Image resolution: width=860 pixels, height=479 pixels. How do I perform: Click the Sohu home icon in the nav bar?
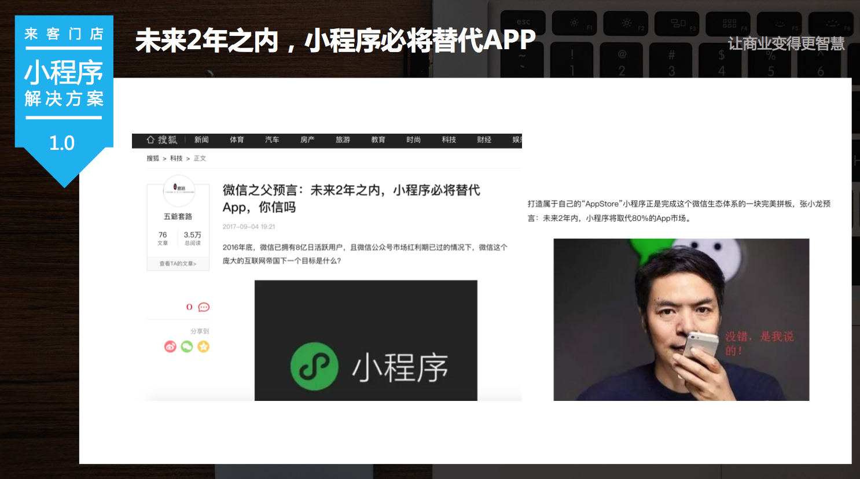pos(150,140)
